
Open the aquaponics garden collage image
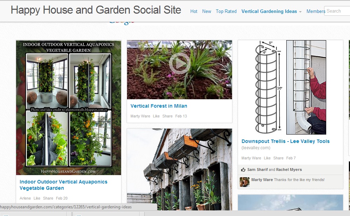[69, 108]
